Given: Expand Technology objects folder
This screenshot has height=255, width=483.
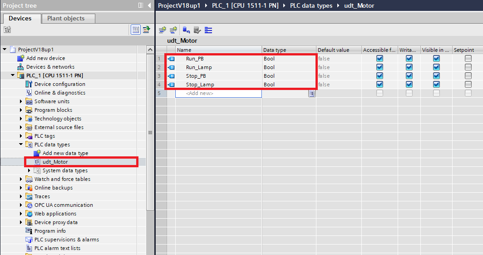Looking at the screenshot, I should 21,118.
